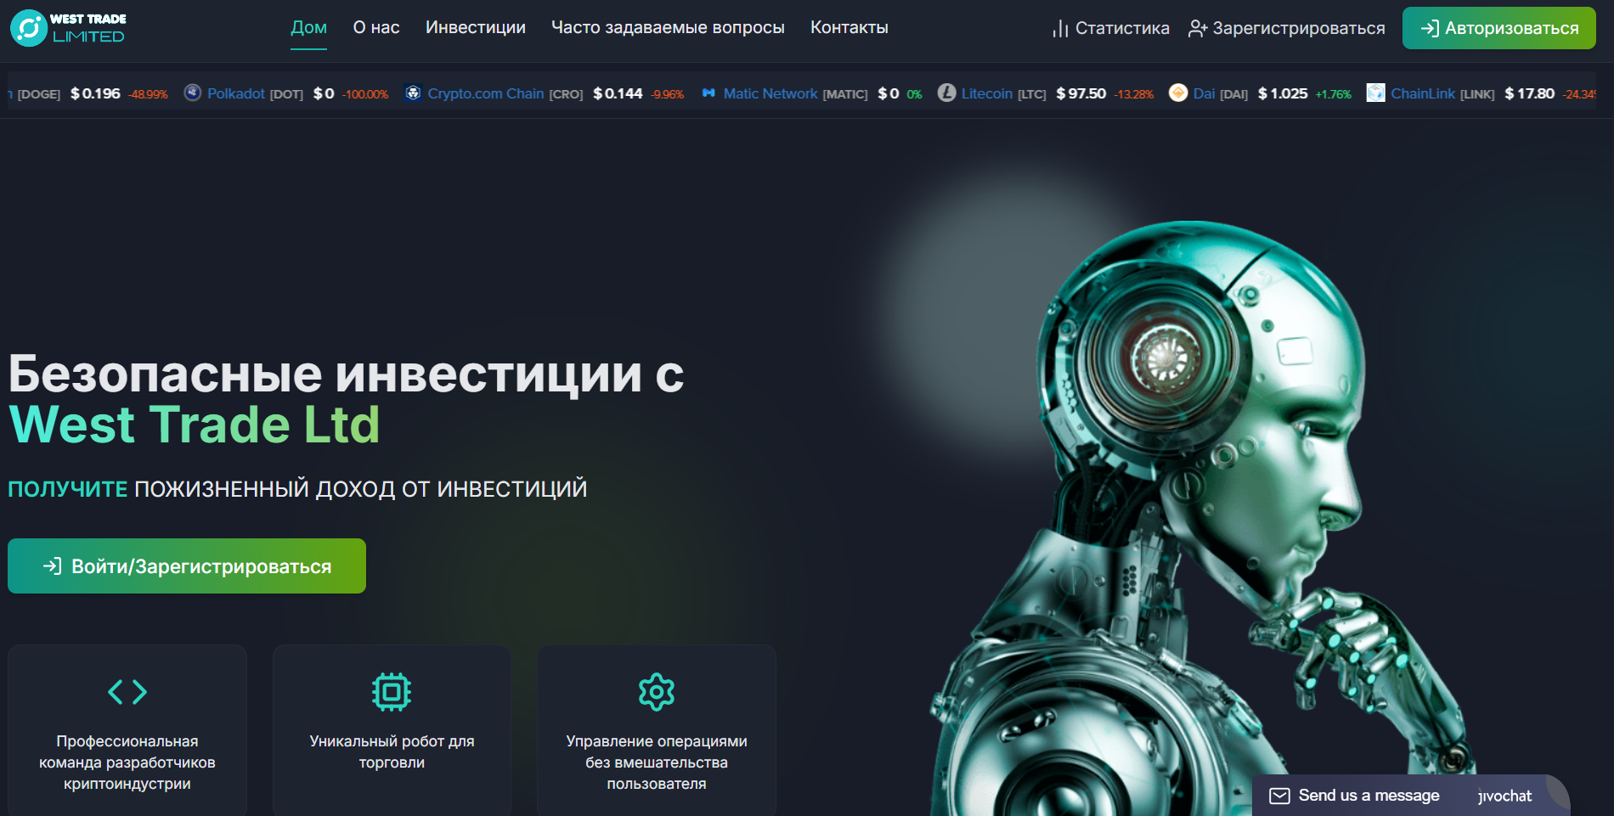The width and height of the screenshot is (1614, 816).
Task: Open the Контакты page
Action: 849,27
